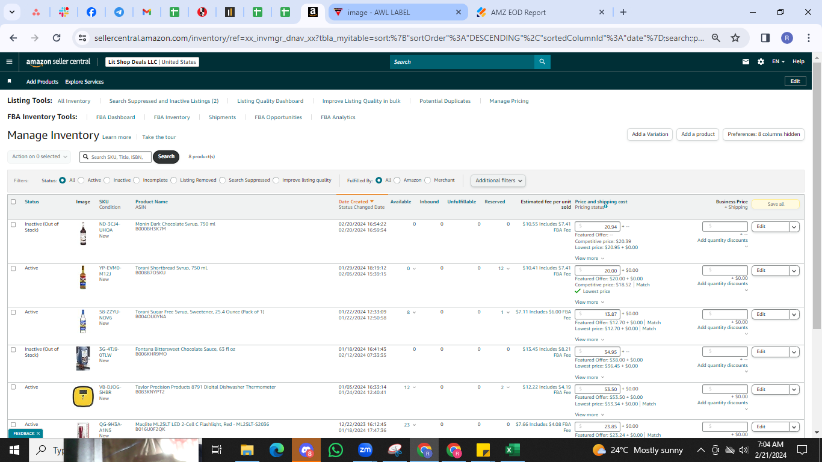Open a new browser tab

tap(623, 12)
